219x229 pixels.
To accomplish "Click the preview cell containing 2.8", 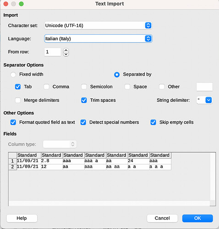I will tap(52, 161).
